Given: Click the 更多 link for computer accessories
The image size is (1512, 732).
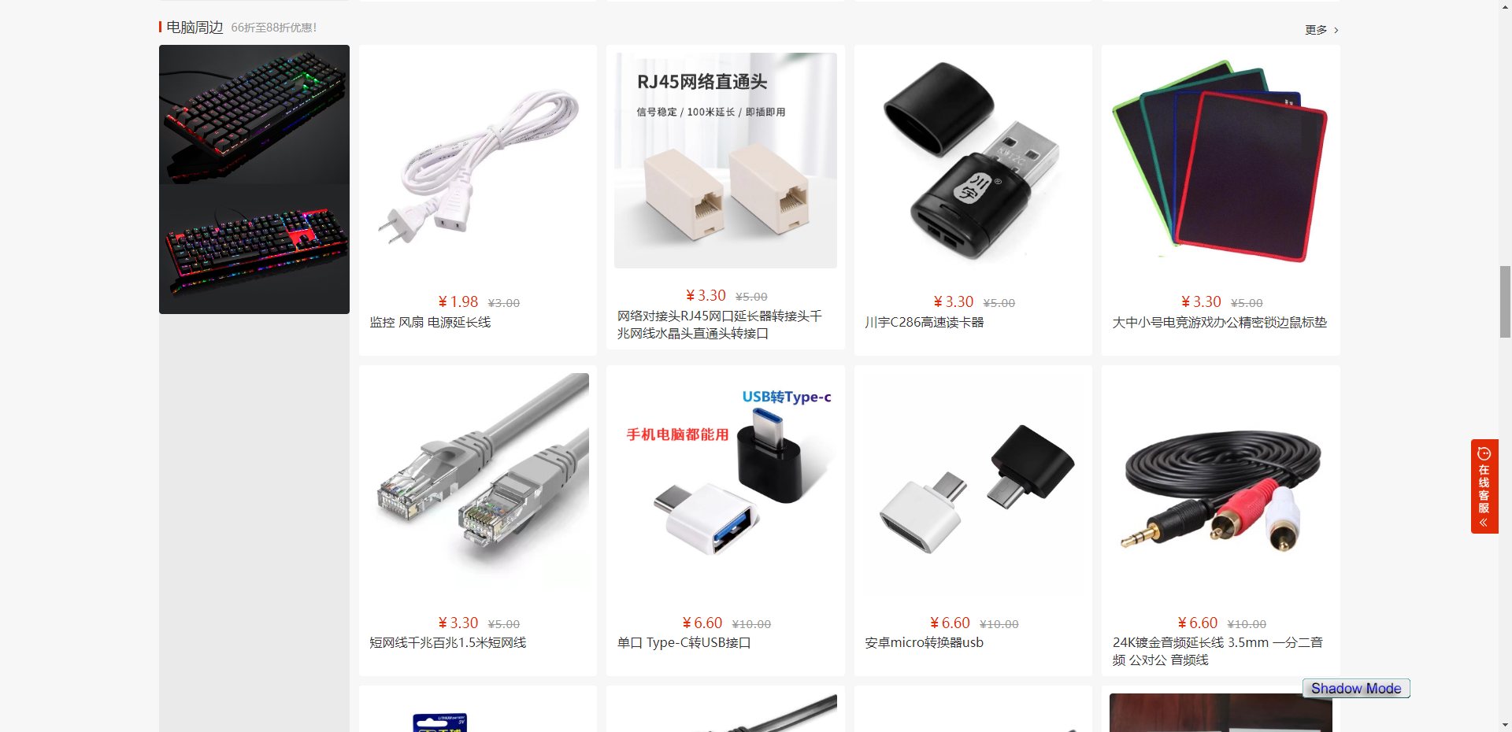Looking at the screenshot, I should (x=1315, y=30).
